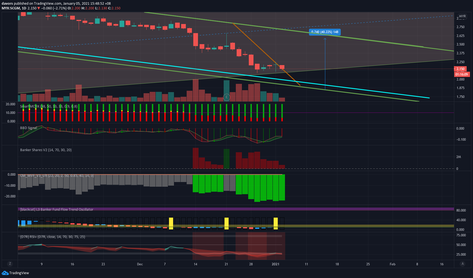Click the 25.000 label on RSI axis

click(461, 255)
